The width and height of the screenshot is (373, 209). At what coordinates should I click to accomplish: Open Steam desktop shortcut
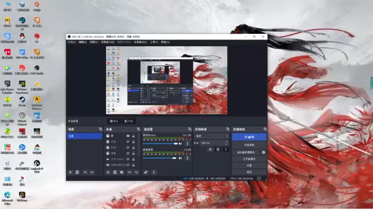22,102
